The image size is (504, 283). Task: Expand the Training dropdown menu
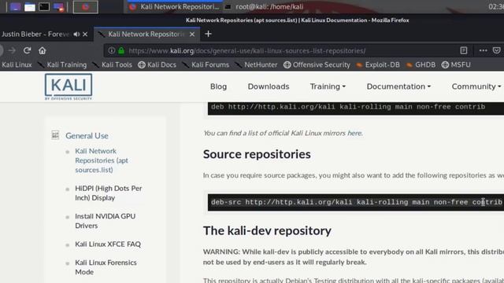pyautogui.click(x=328, y=86)
